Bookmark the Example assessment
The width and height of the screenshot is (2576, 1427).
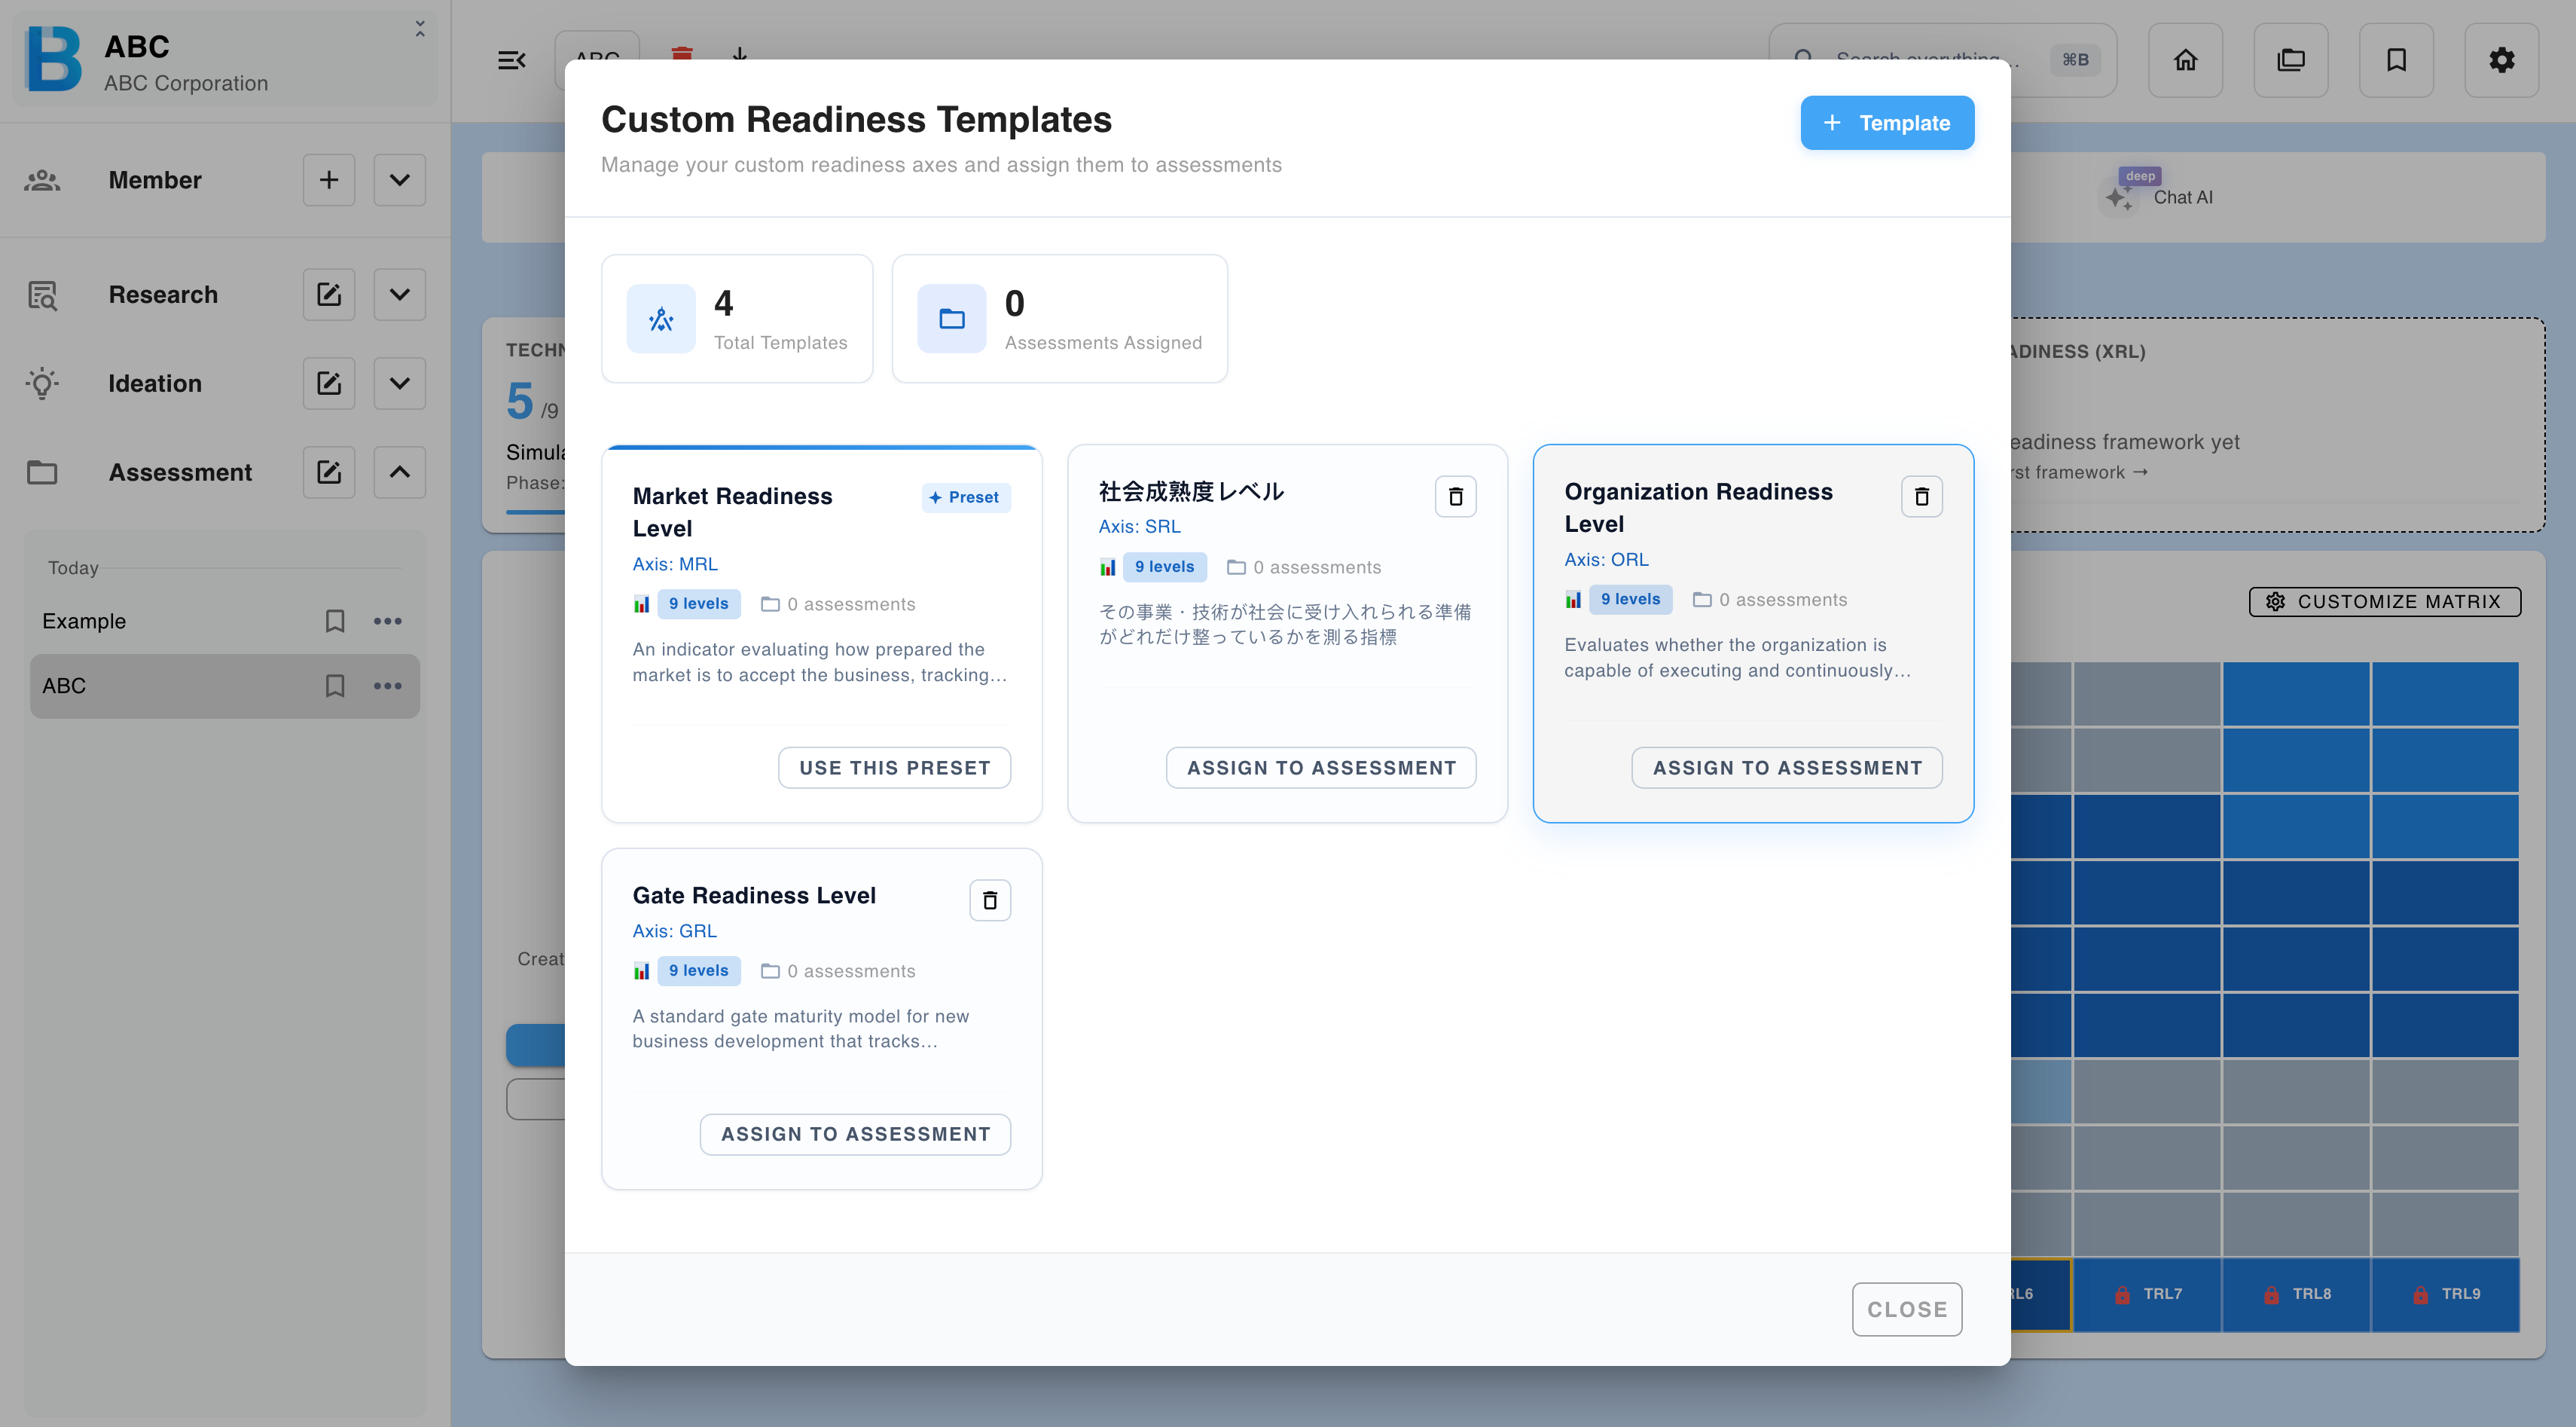click(x=335, y=621)
